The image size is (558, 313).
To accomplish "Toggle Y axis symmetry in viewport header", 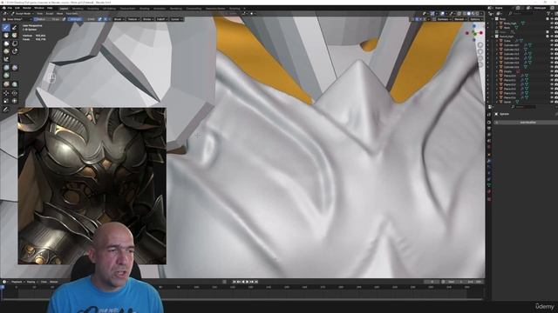I will point(420,19).
